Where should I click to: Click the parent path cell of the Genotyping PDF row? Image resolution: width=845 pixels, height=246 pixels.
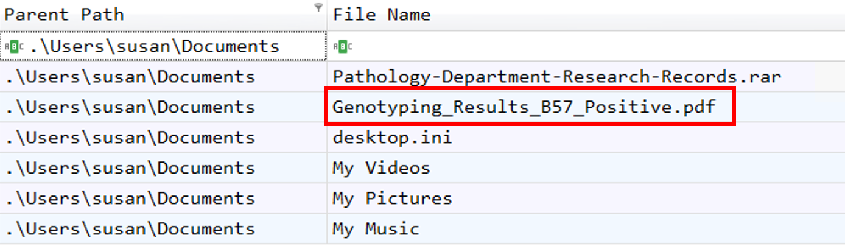point(130,107)
